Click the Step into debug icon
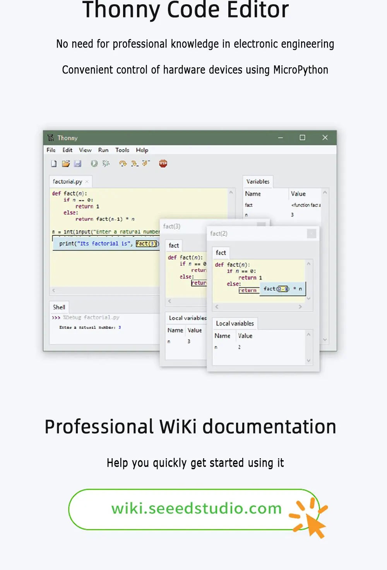Viewport: 387px width, 570px height. pyautogui.click(x=134, y=164)
